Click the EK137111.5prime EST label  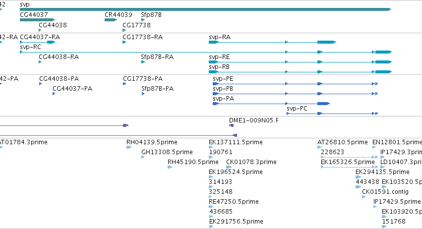236,142
